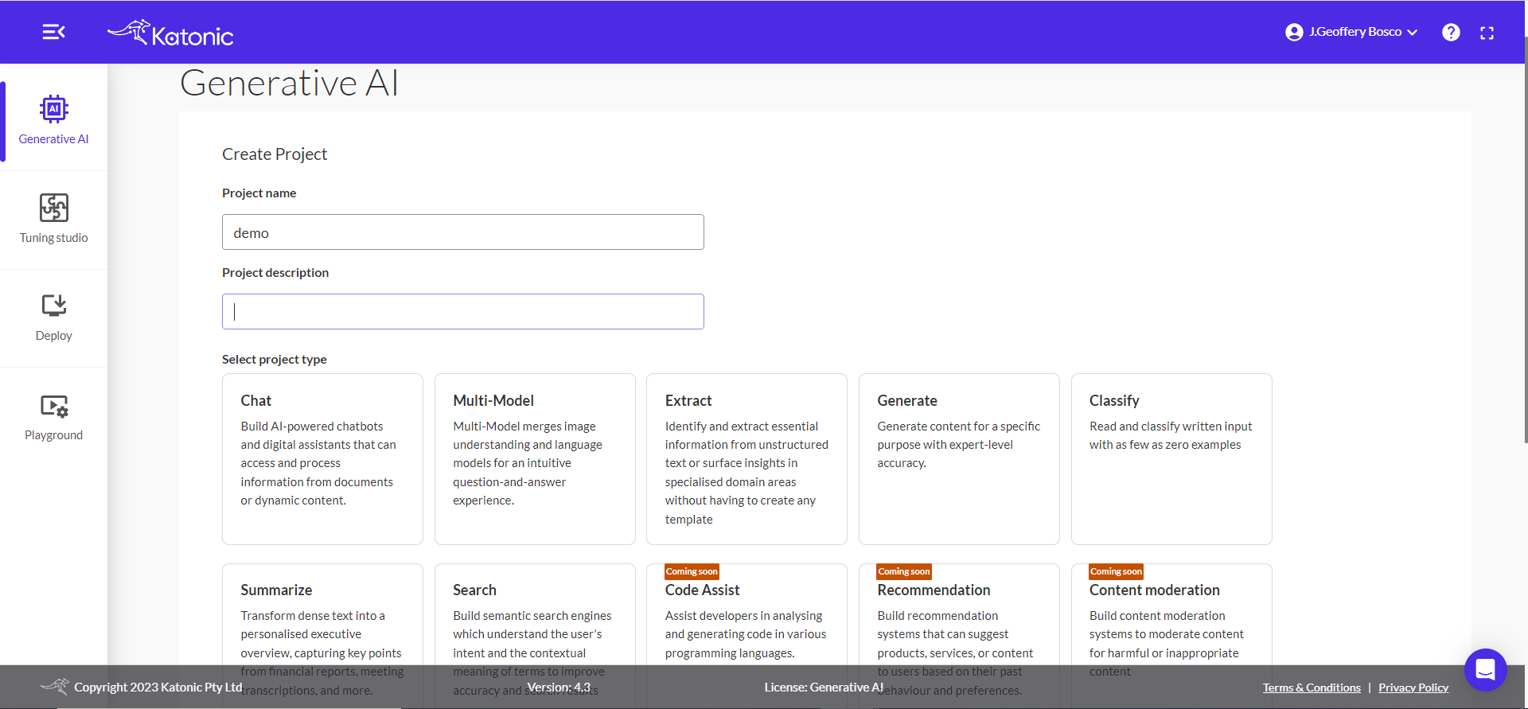Open the Tuning studio puzzle icon
Image resolution: width=1528 pixels, height=709 pixels.
54,208
